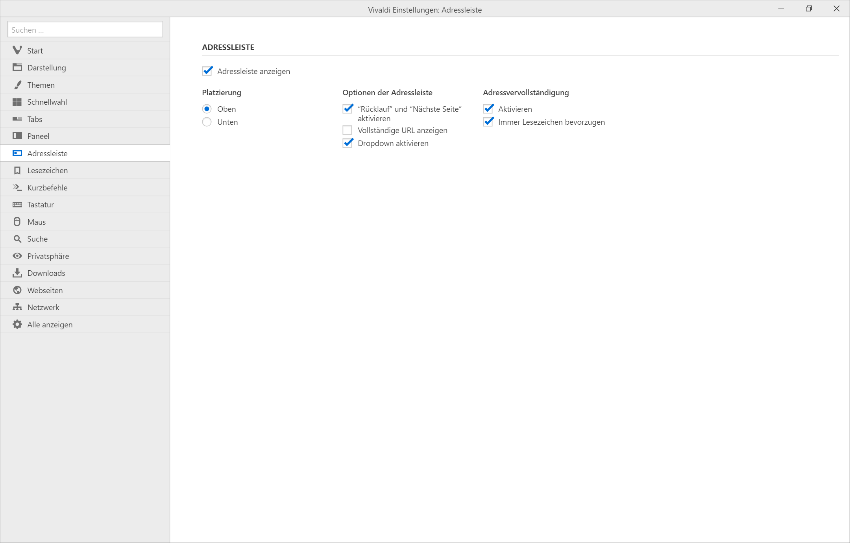Screen dimensions: 850x543
Task: Open the Webseiten settings category
Action: 45,290
